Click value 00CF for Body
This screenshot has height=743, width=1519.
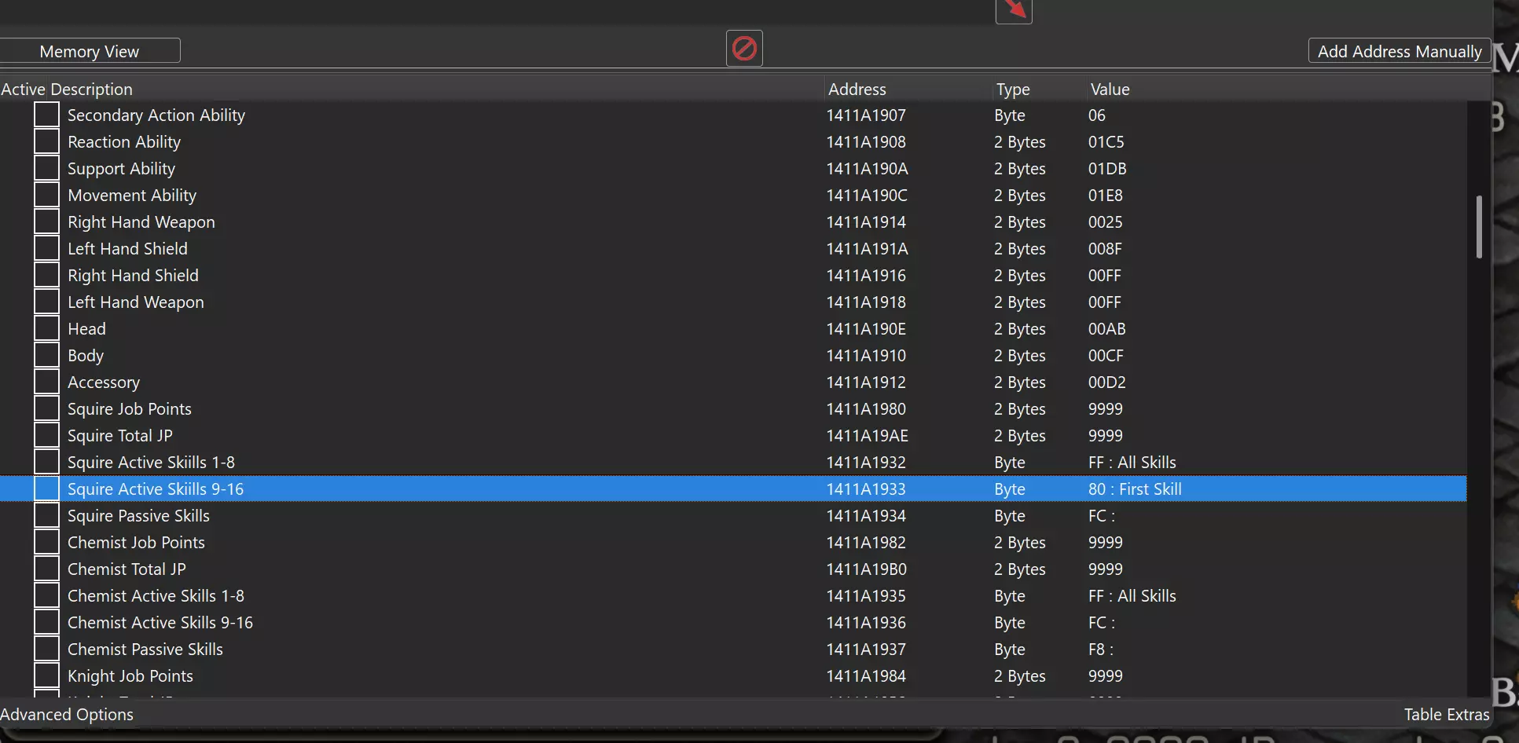(1106, 356)
